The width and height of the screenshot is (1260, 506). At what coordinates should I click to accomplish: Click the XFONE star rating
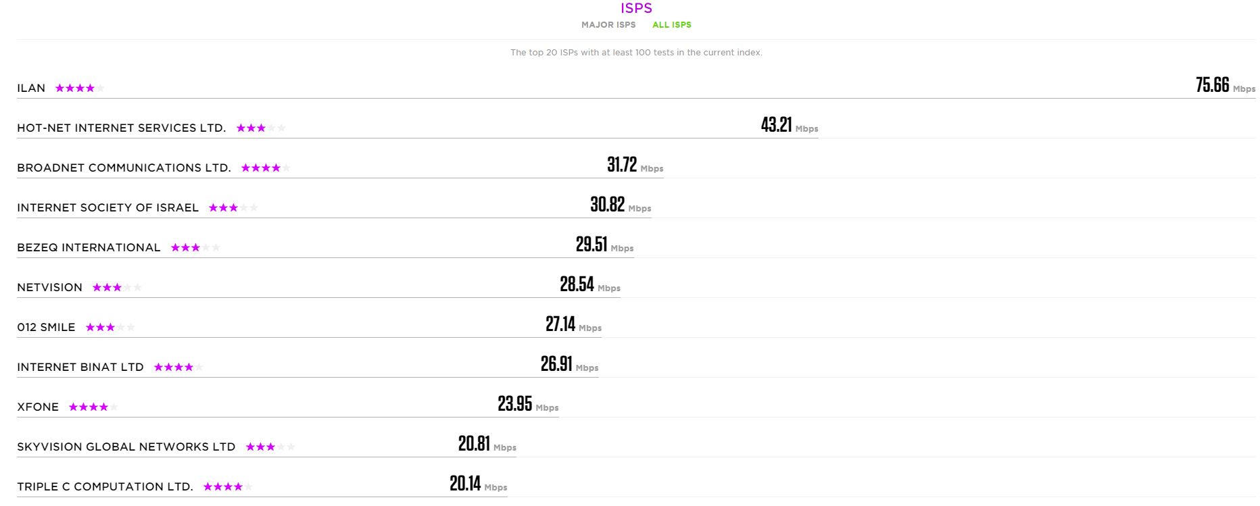[93, 407]
